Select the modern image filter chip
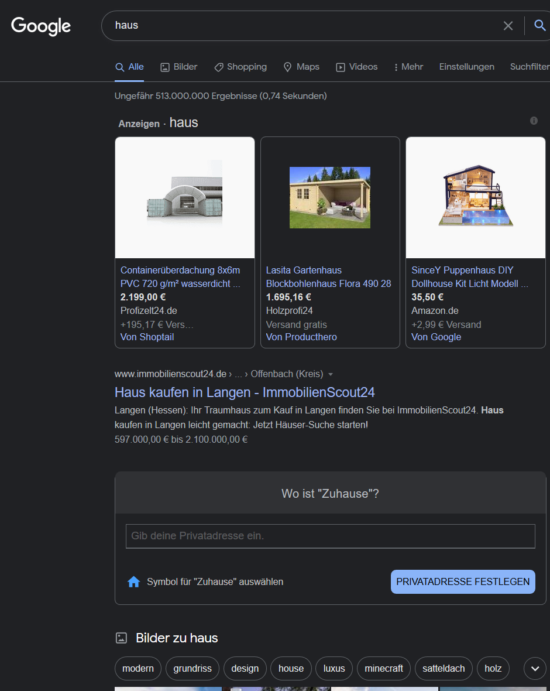Image resolution: width=550 pixels, height=691 pixels. tap(138, 669)
